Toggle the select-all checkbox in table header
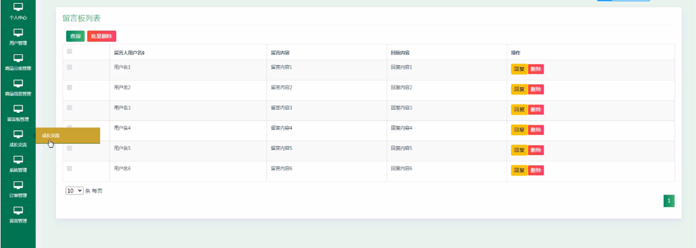This screenshot has width=696, height=248. tap(69, 52)
